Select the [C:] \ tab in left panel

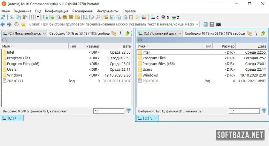point(12,118)
